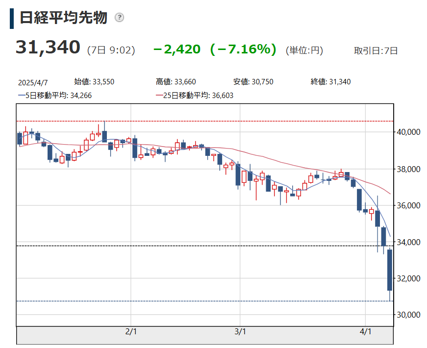Click the 25日移動平均 legend entry
The height and width of the screenshot is (348, 427).
(195, 95)
